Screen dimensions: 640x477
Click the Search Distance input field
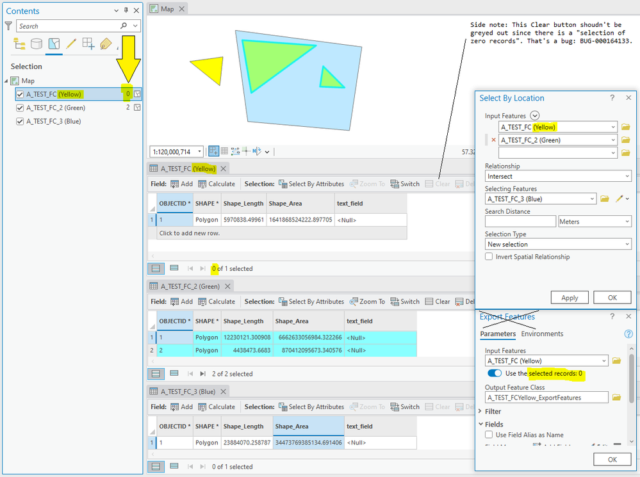coord(520,222)
